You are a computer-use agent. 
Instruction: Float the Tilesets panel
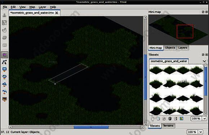click(x=203, y=55)
